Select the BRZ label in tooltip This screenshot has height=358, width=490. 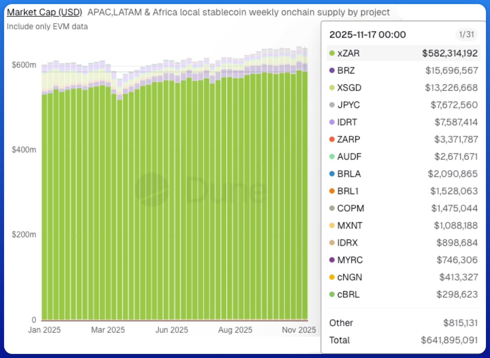click(346, 71)
